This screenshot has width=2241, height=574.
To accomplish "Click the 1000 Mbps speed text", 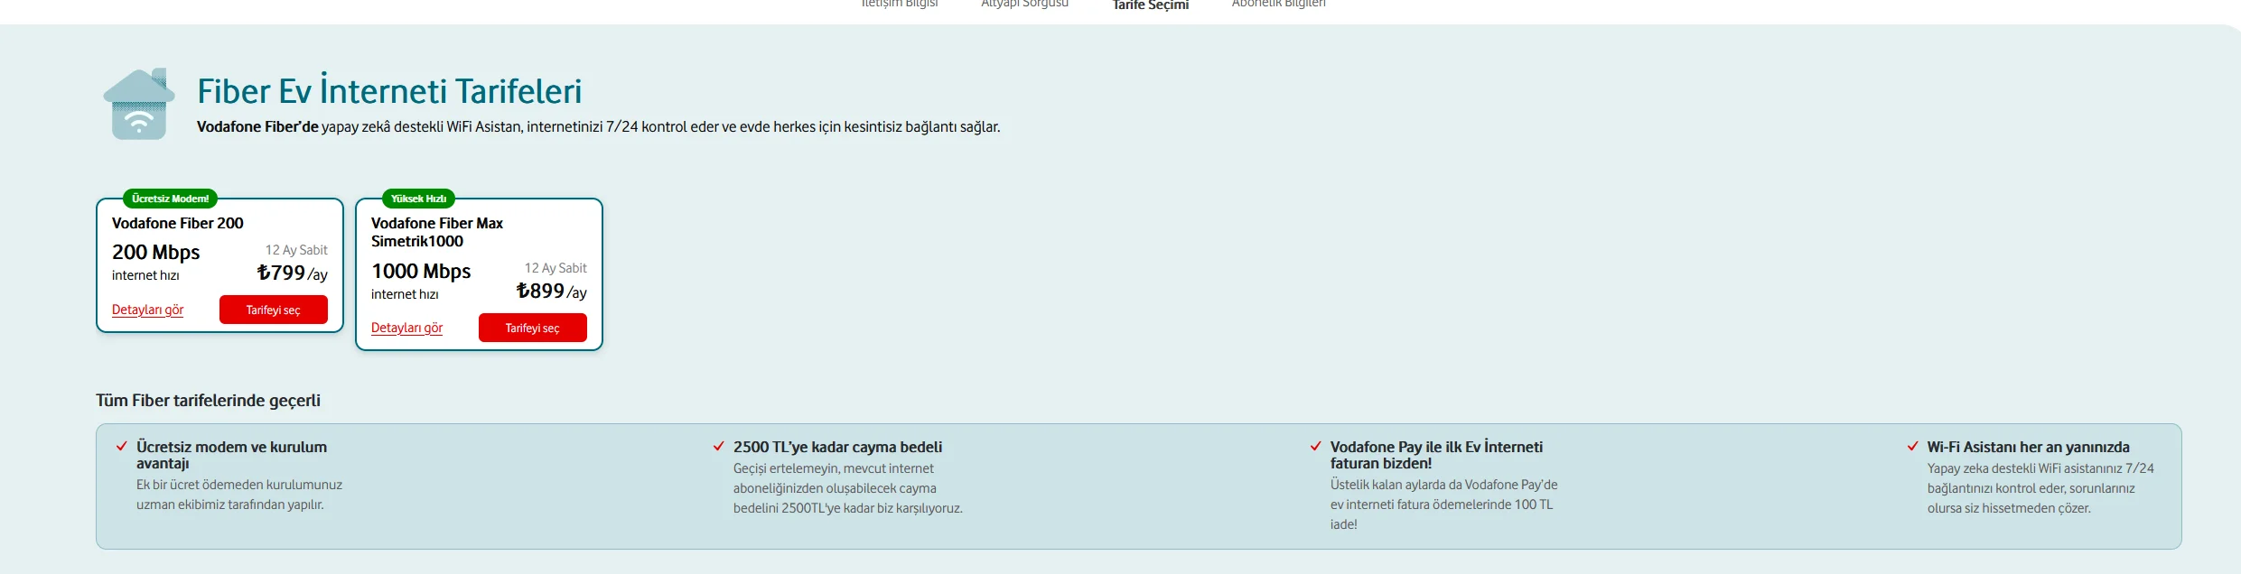I will pyautogui.click(x=421, y=271).
